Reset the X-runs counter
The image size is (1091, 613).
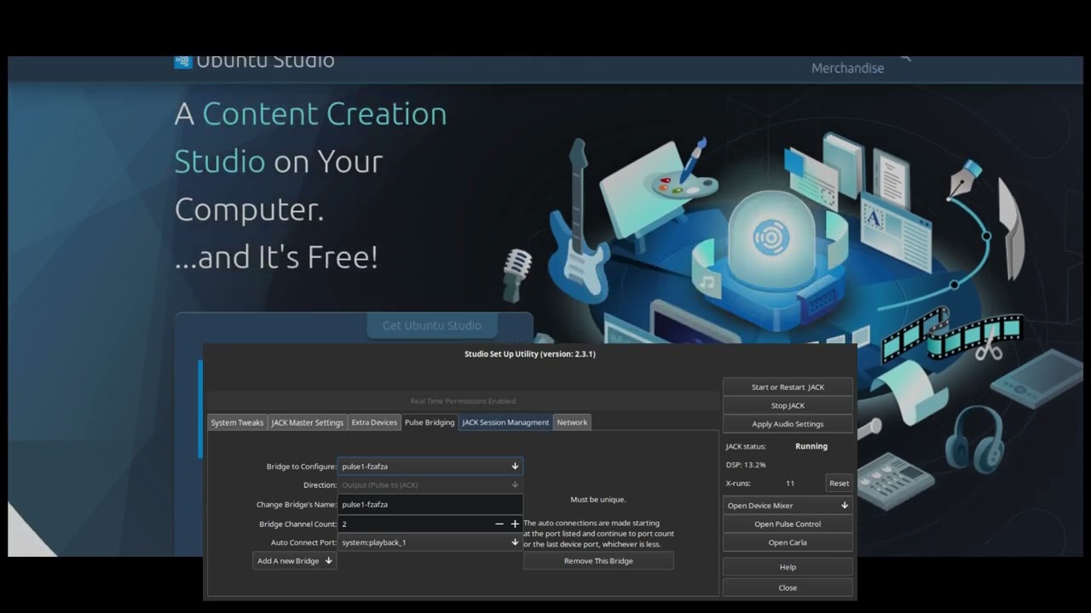click(840, 484)
